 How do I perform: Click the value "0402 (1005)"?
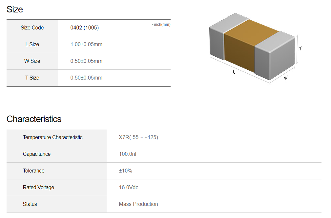click(x=84, y=28)
